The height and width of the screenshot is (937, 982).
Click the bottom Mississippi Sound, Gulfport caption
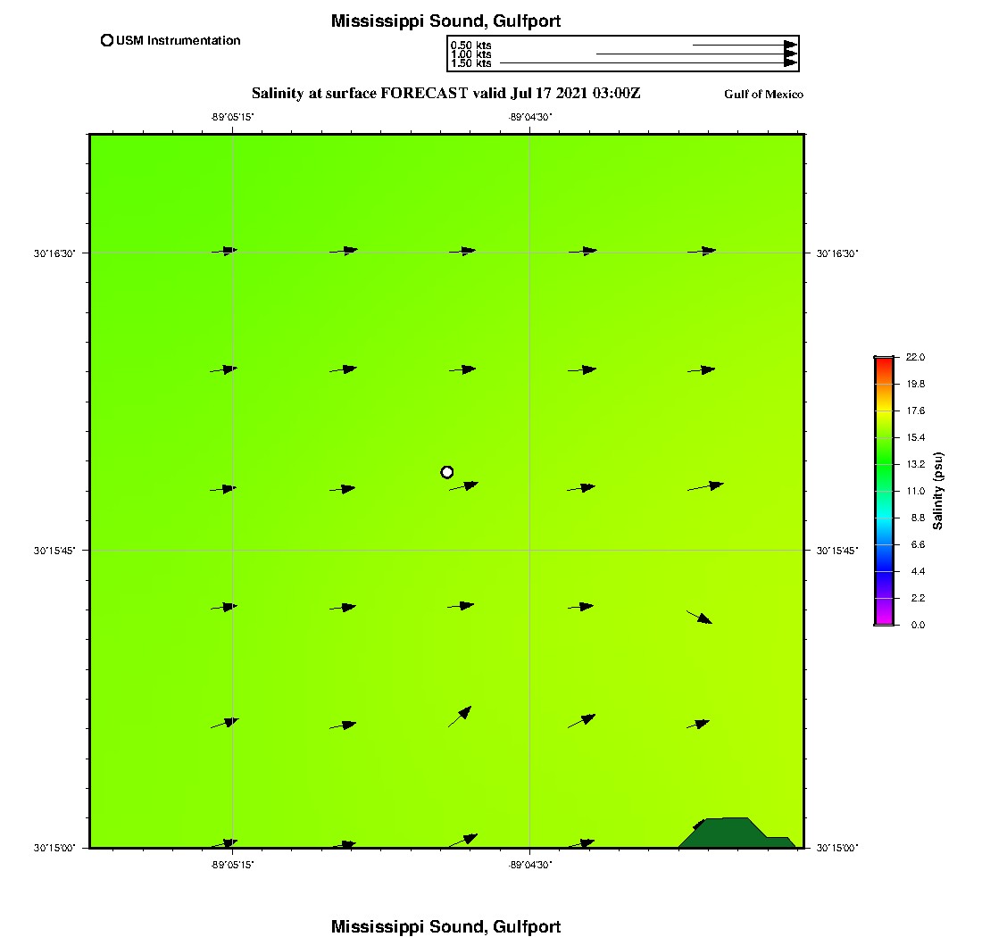(445, 926)
